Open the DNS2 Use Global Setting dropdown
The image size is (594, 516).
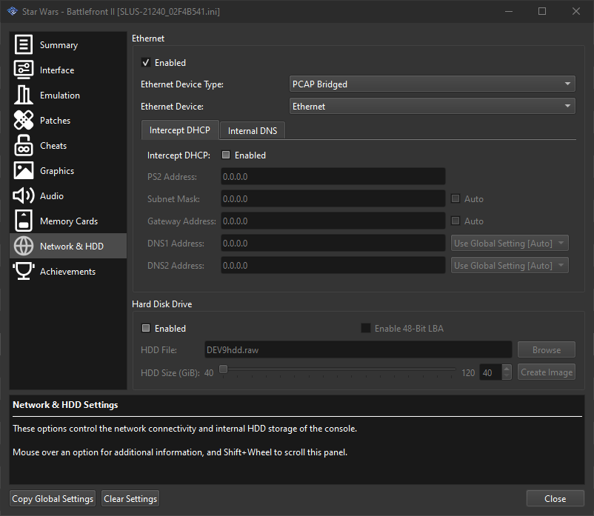510,265
